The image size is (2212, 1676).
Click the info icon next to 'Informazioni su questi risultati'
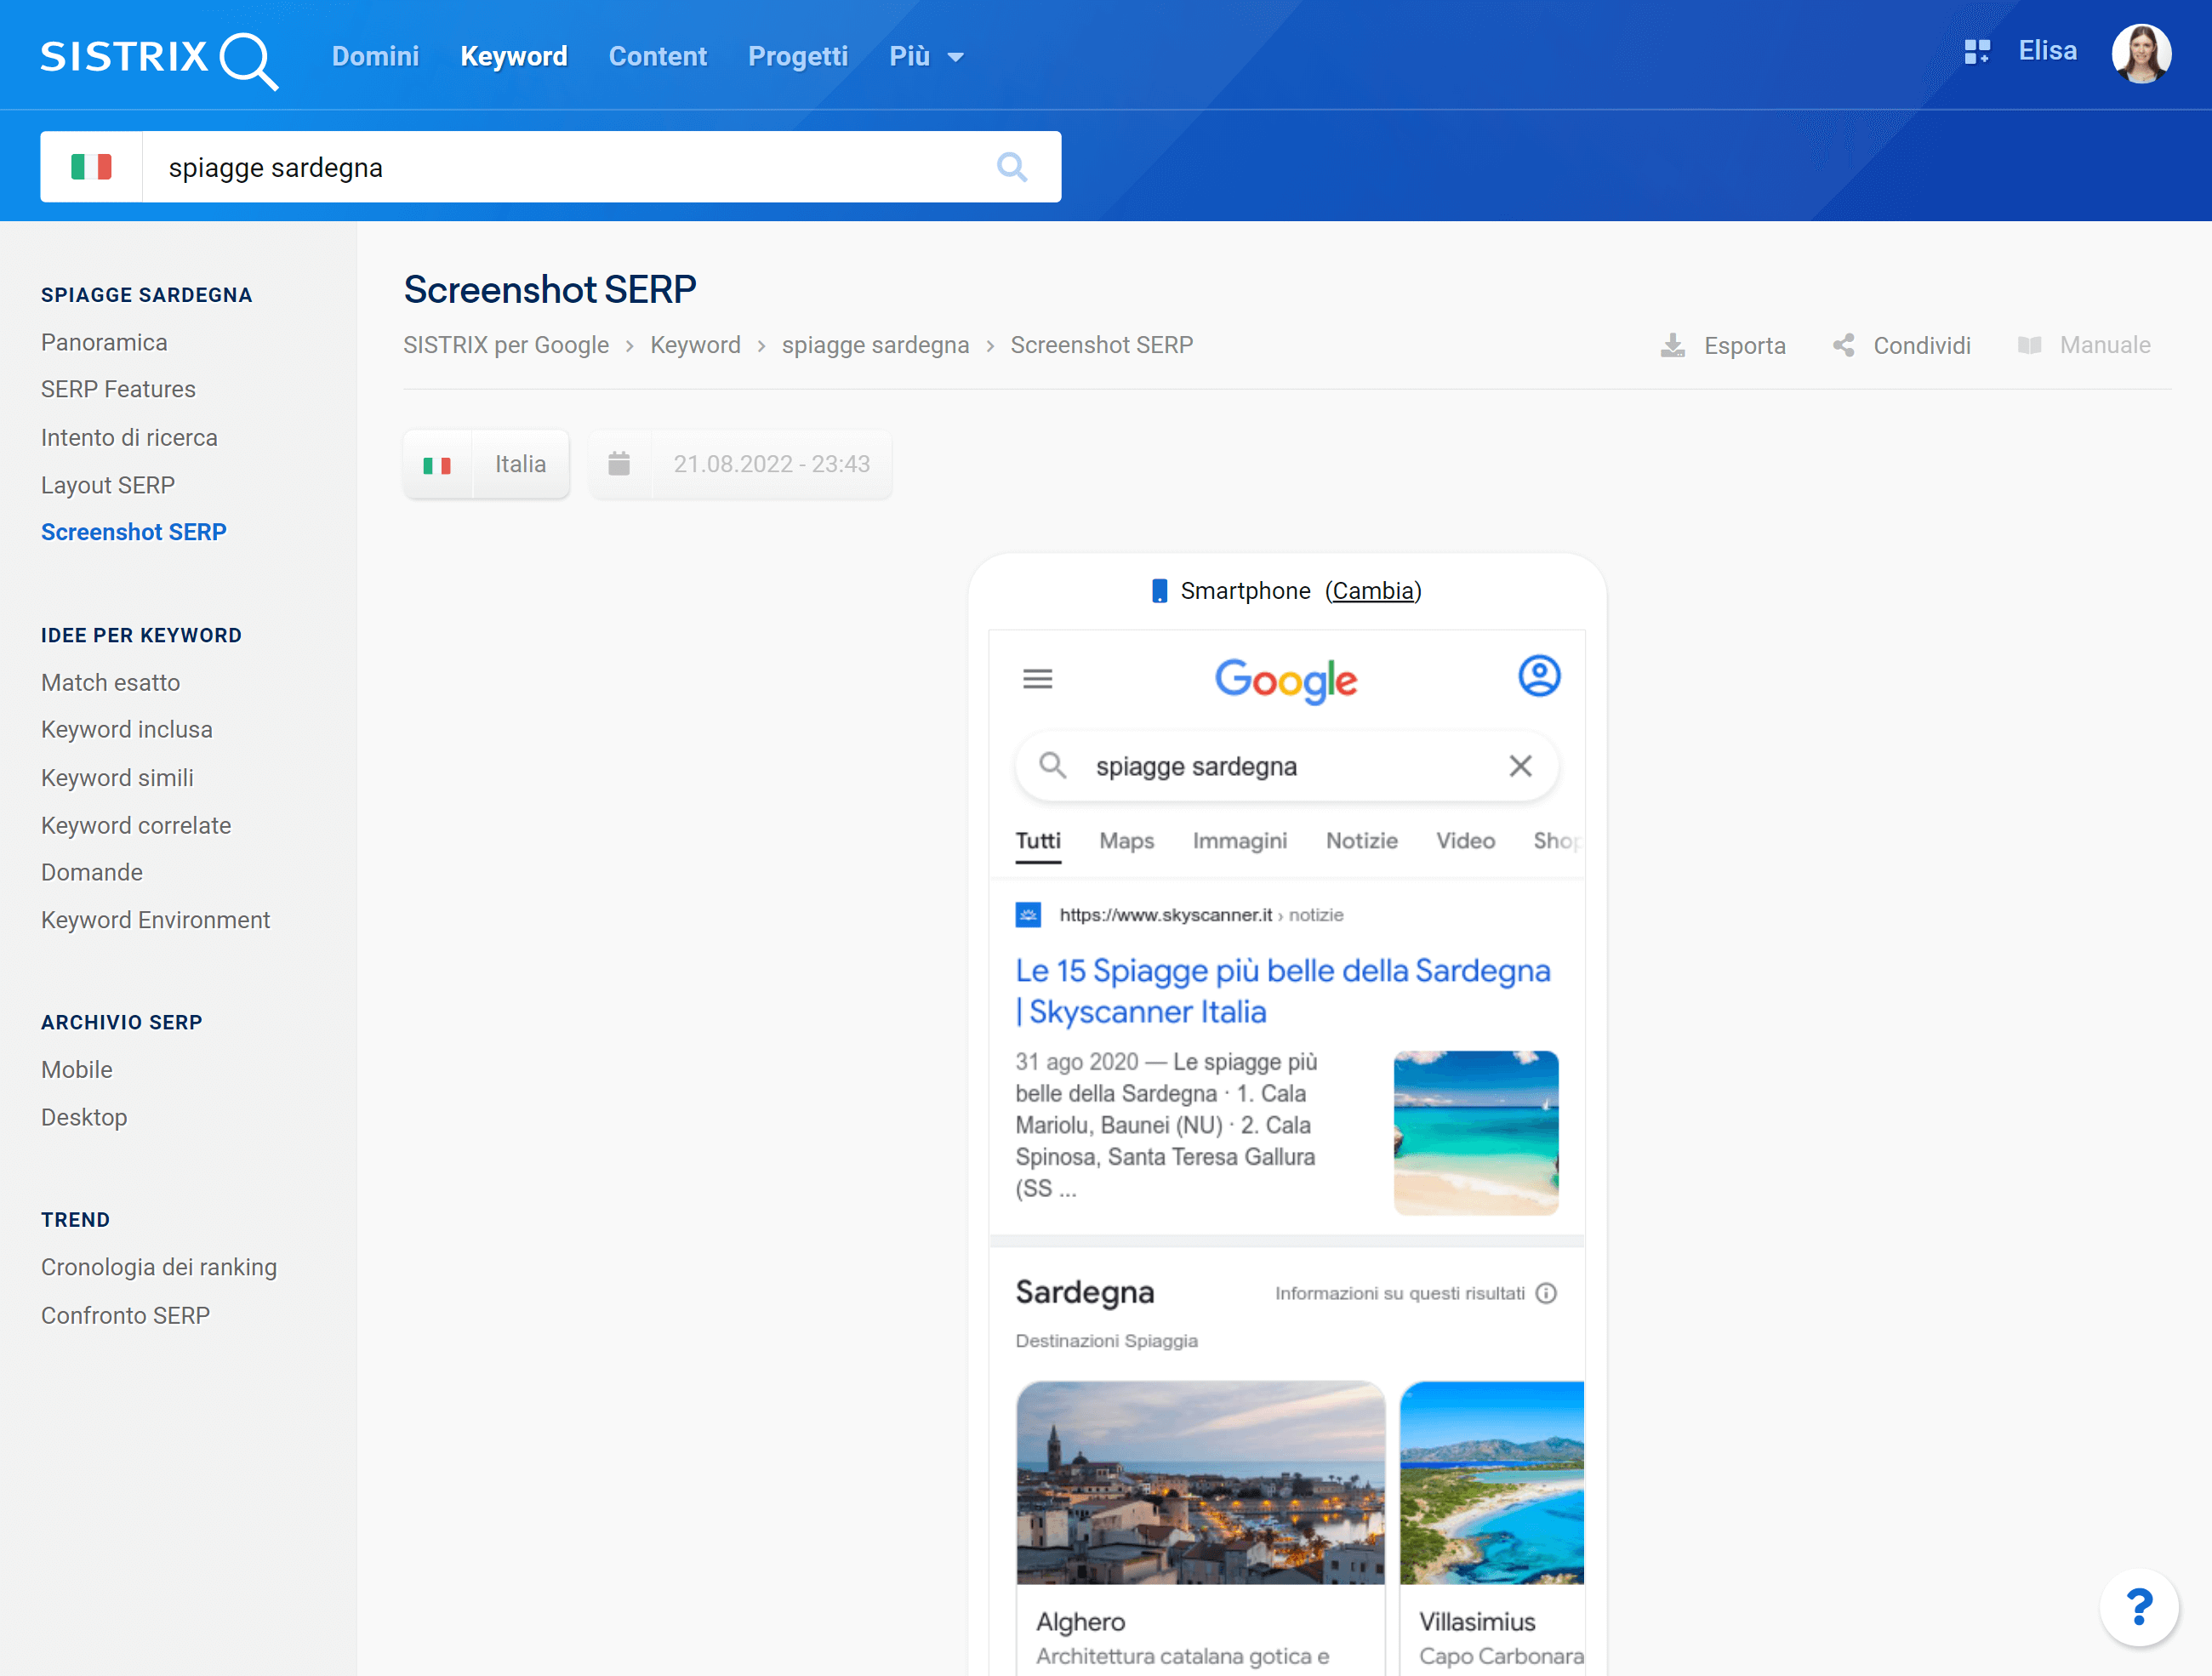click(x=1546, y=1294)
